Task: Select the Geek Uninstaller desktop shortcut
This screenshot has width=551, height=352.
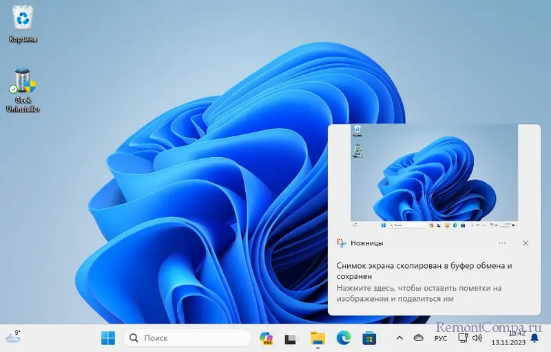Action: click(x=23, y=90)
